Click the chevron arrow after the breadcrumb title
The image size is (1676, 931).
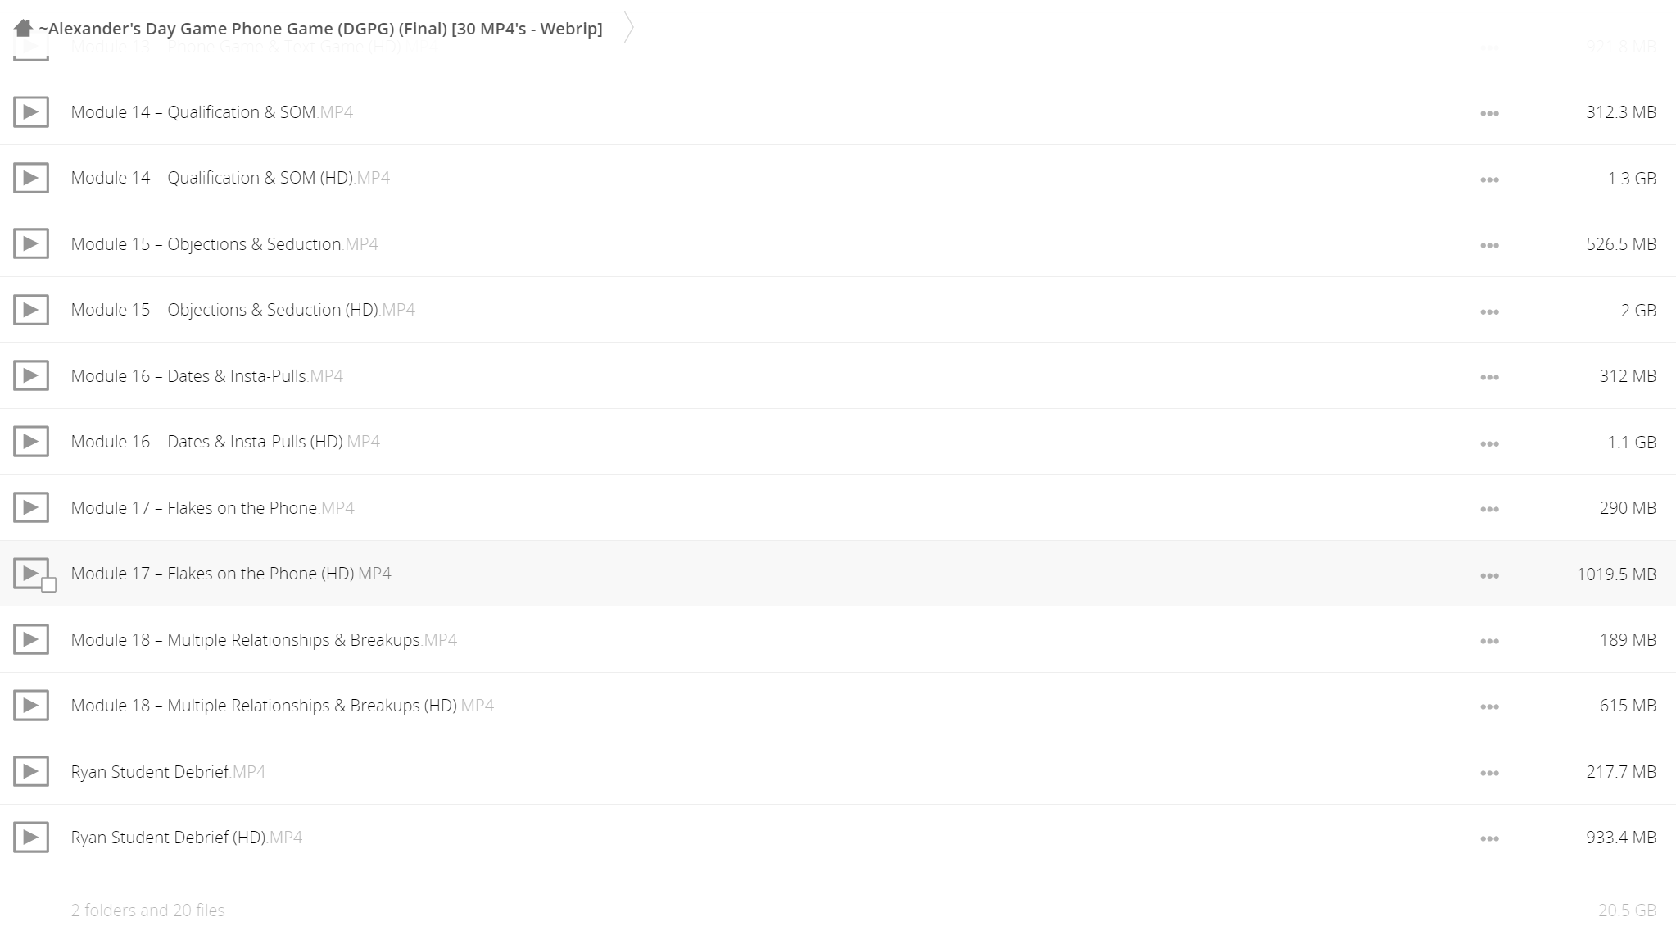(x=628, y=28)
